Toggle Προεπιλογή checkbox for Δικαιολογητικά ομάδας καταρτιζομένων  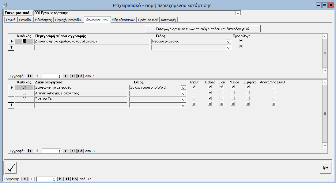tap(241, 41)
